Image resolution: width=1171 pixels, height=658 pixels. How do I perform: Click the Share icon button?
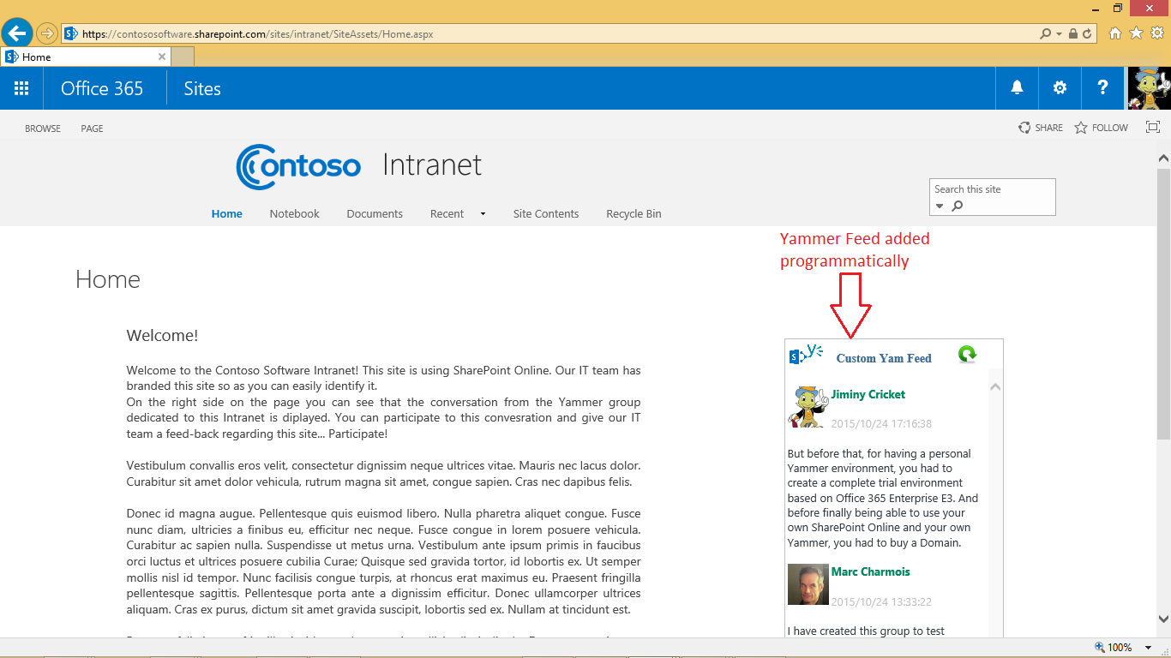pyautogui.click(x=1041, y=128)
